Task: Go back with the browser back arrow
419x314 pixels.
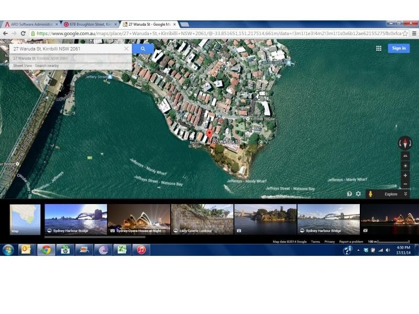Action: coord(5,33)
